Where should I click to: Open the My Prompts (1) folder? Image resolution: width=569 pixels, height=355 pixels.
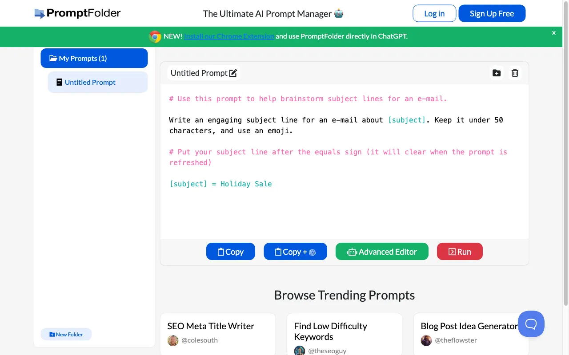pyautogui.click(x=94, y=58)
